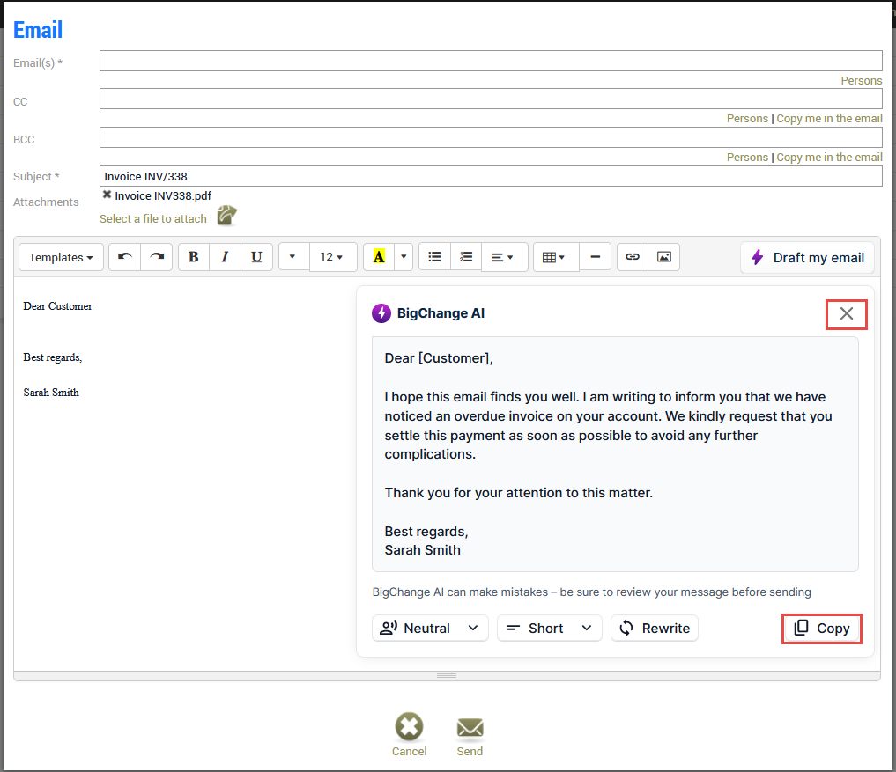Click the BigChange AI lightning logo
The image size is (896, 772).
[x=381, y=313]
